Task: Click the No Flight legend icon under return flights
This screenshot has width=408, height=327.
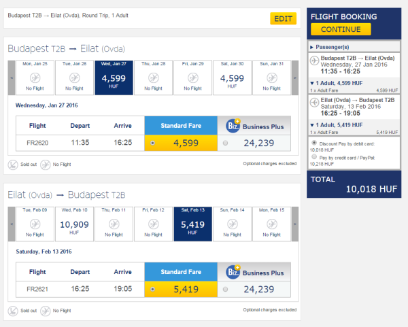Action: pos(46,311)
